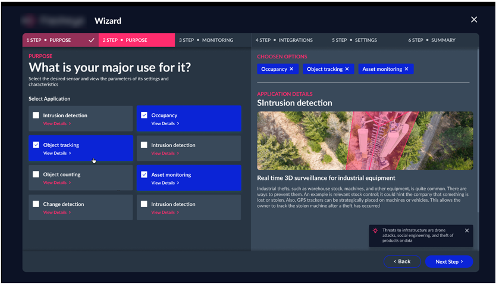Open View Details for Change detection

(x=56, y=213)
